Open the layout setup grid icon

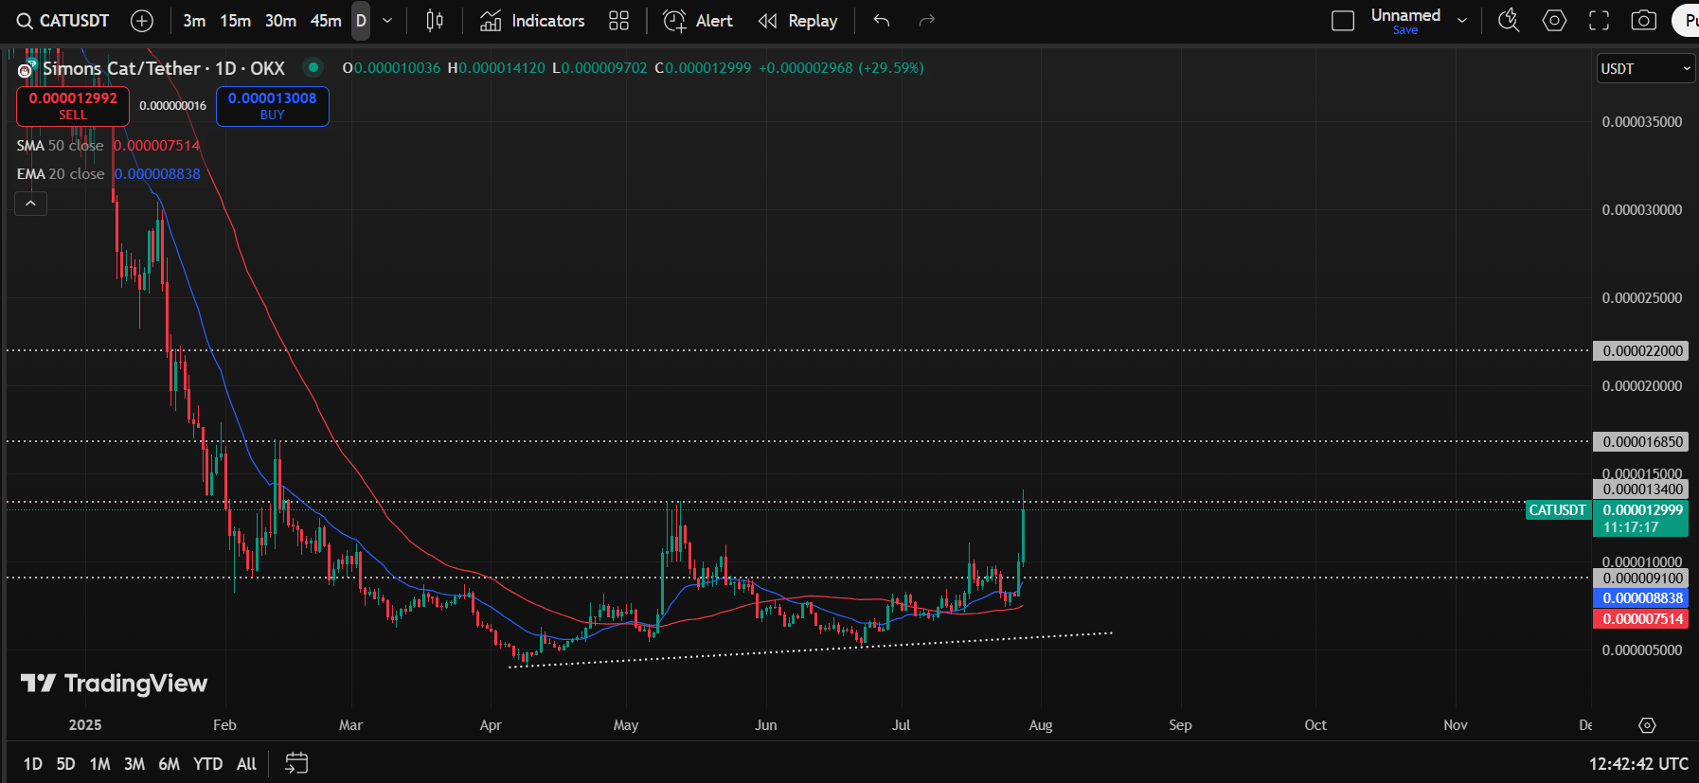618,21
